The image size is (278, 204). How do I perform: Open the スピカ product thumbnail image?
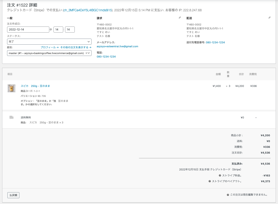pyautogui.click(x=12, y=88)
